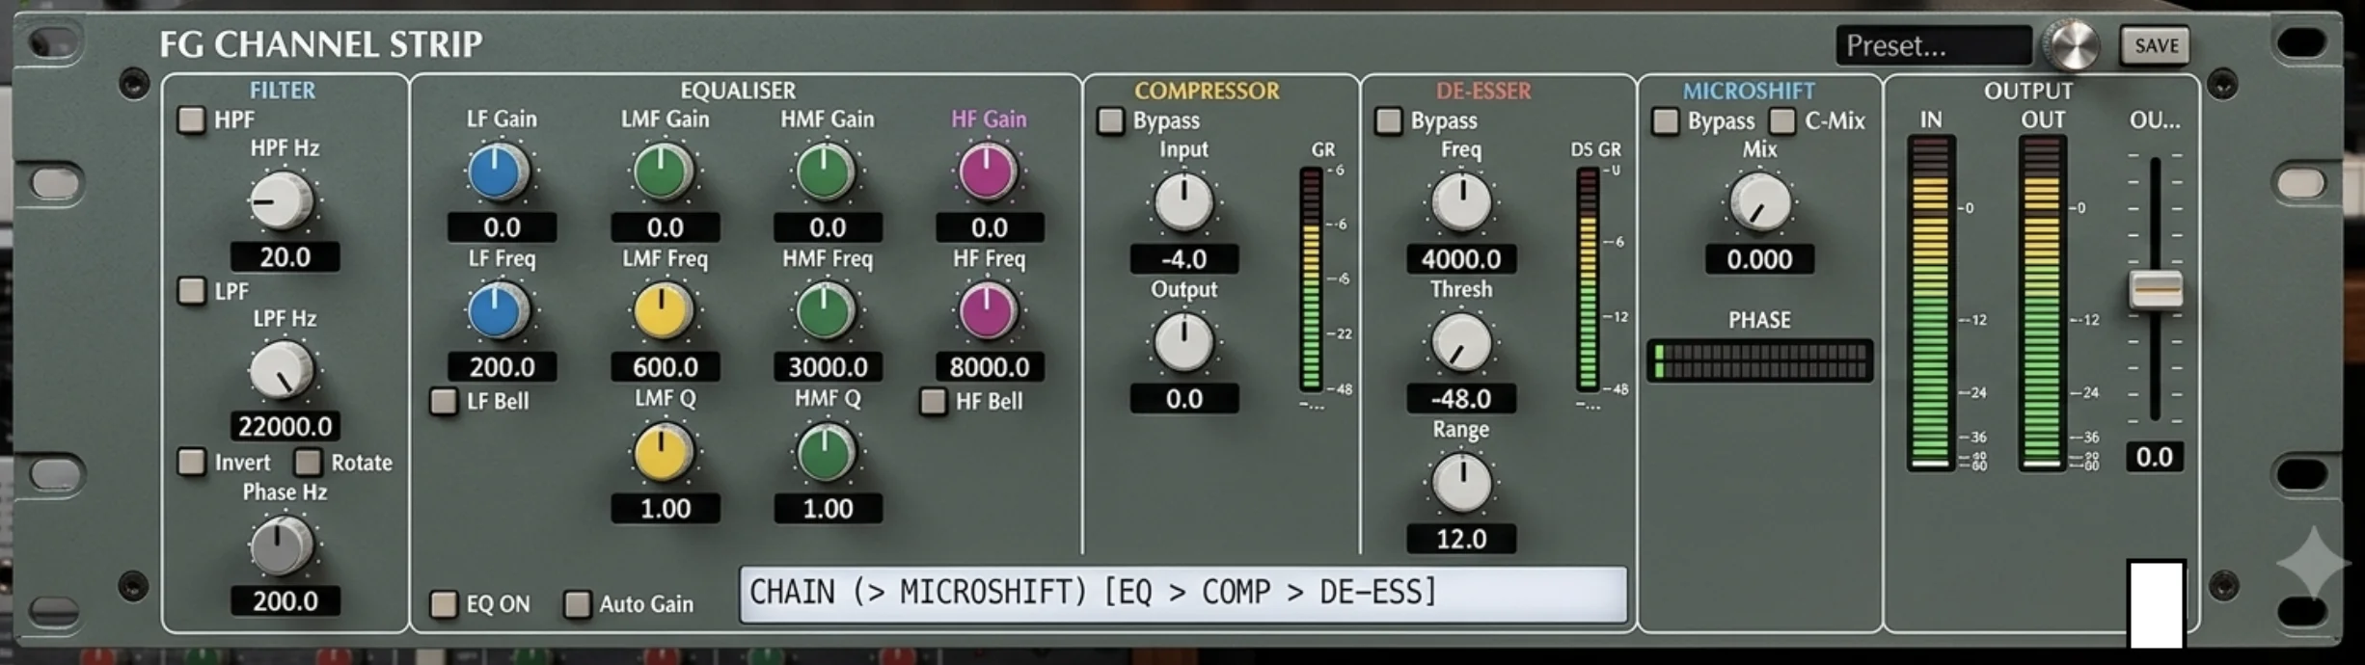The width and height of the screenshot is (2365, 665).
Task: Toggle the Microshift Bypass checkbox
Action: point(1666,120)
